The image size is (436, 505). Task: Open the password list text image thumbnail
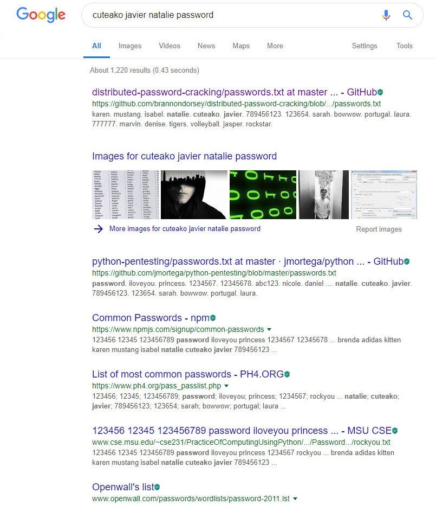pyautogui.click(x=126, y=195)
